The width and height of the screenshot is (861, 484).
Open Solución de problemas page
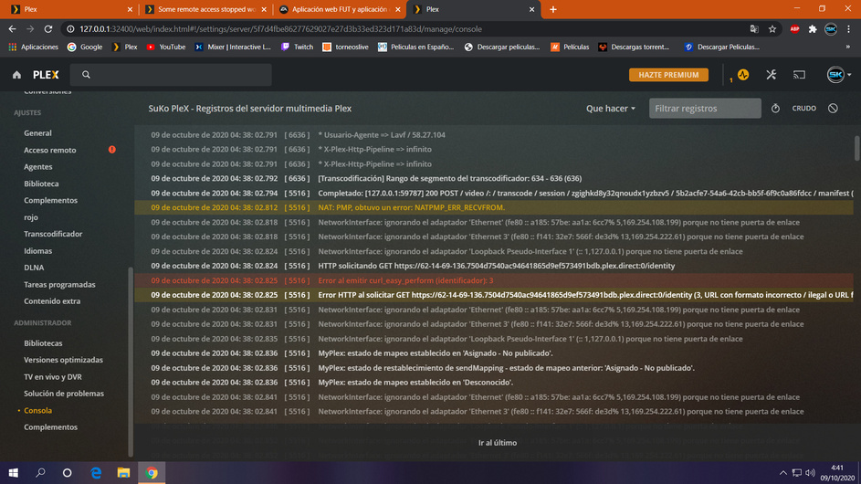64,394
